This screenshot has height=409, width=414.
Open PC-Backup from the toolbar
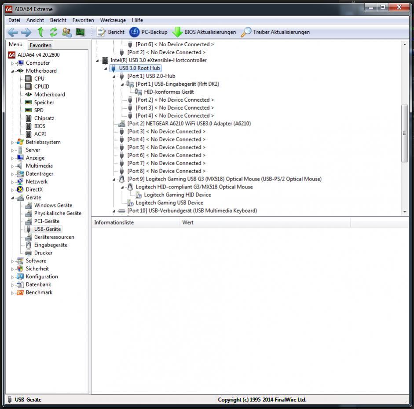148,32
